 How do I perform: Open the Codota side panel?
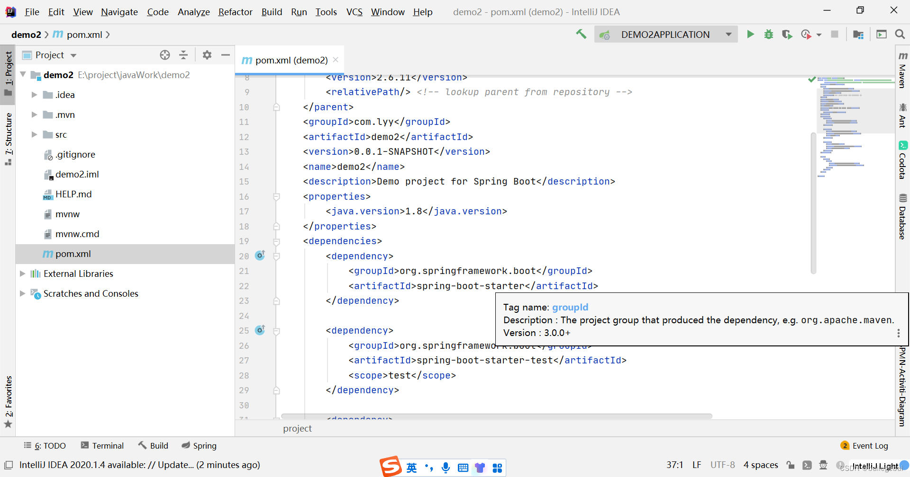click(x=902, y=160)
